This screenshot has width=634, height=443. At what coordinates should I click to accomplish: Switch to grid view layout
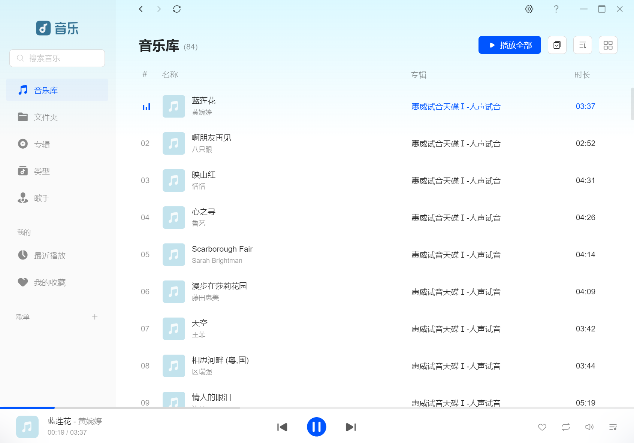pos(608,45)
